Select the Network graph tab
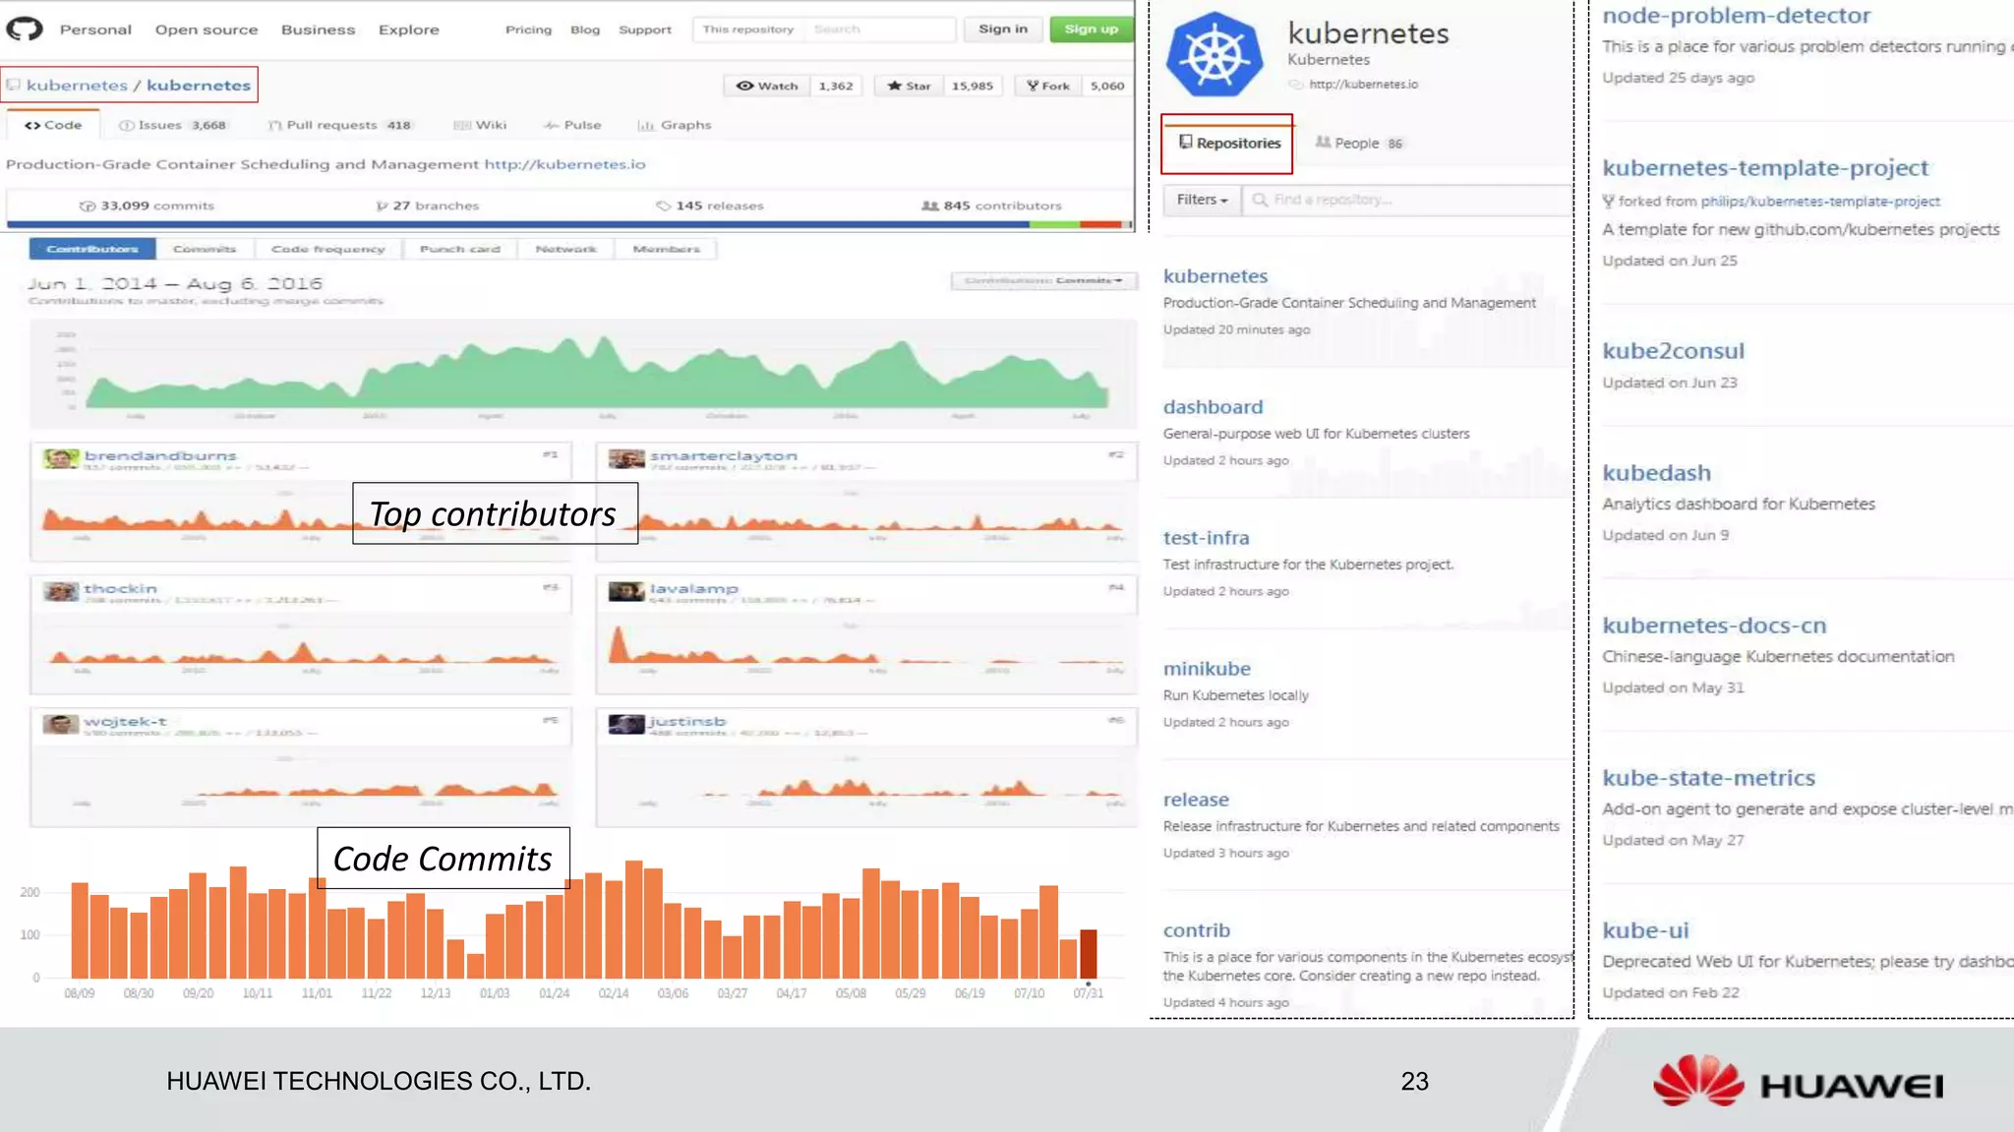The width and height of the screenshot is (2014, 1132). tap(566, 249)
